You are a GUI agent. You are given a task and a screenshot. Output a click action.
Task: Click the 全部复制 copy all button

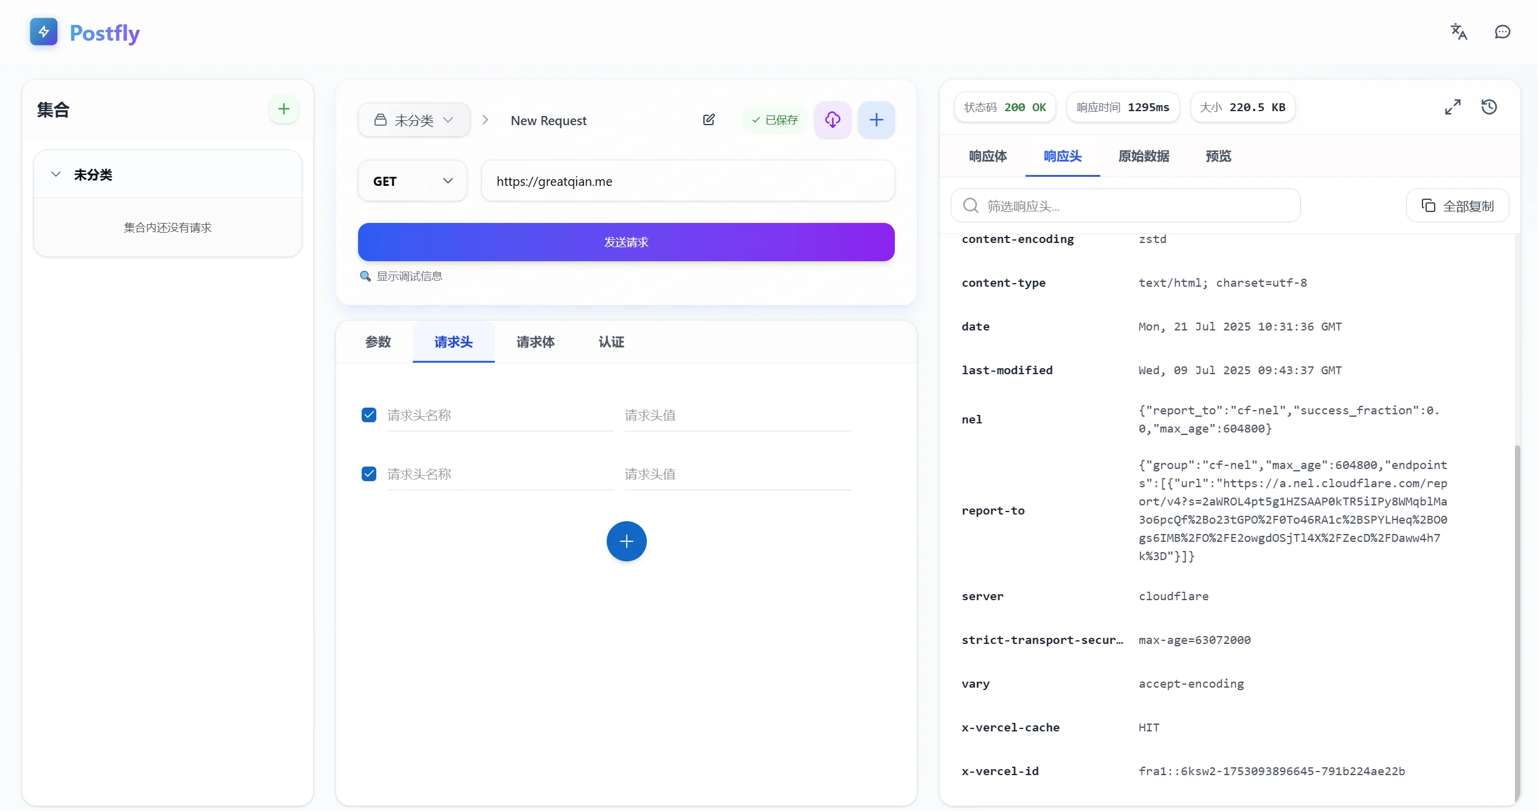(x=1457, y=206)
